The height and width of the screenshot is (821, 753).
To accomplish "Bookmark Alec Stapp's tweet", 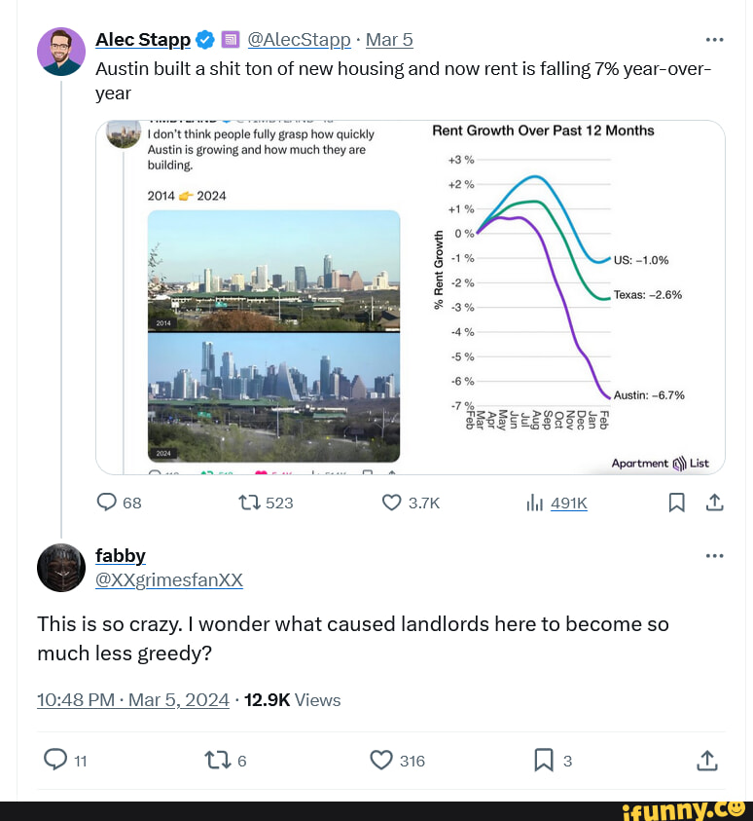I will coord(677,503).
